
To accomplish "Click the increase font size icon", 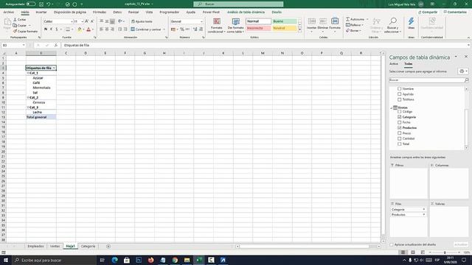I will [x=87, y=21].
